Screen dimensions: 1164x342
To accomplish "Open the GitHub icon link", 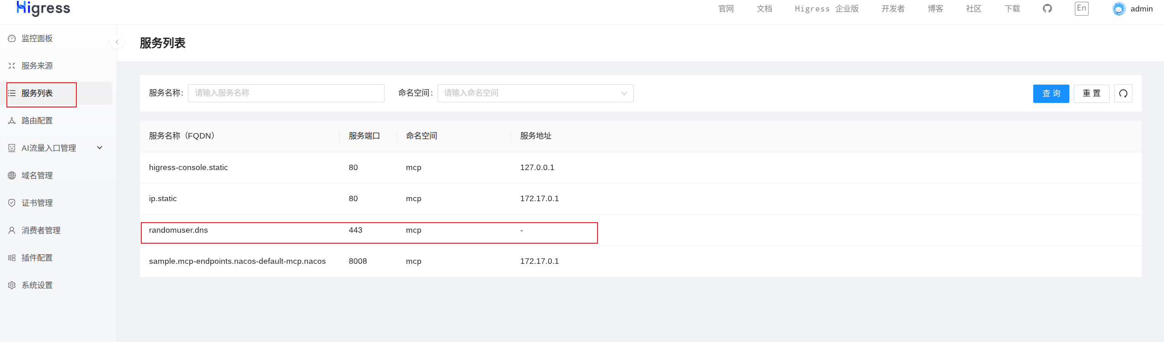I will click(x=1047, y=9).
